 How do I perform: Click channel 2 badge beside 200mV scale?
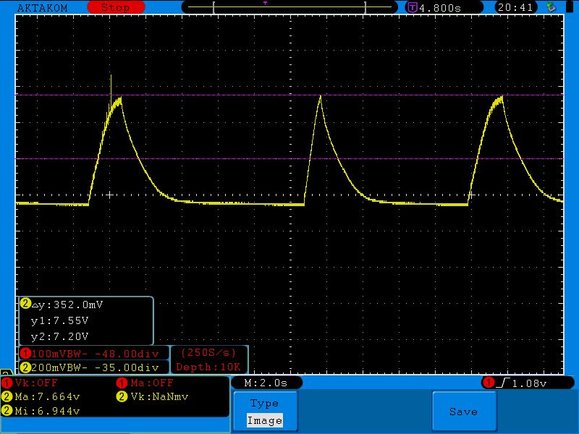pos(26,367)
